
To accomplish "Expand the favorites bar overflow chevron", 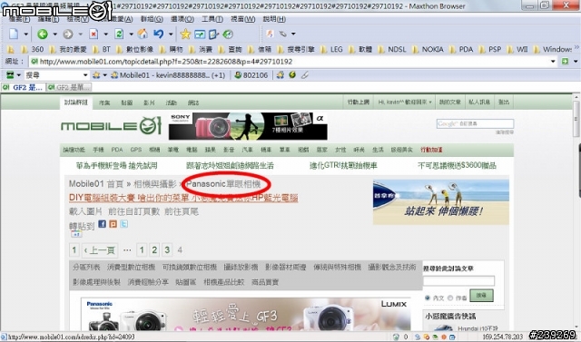I will coord(576,47).
